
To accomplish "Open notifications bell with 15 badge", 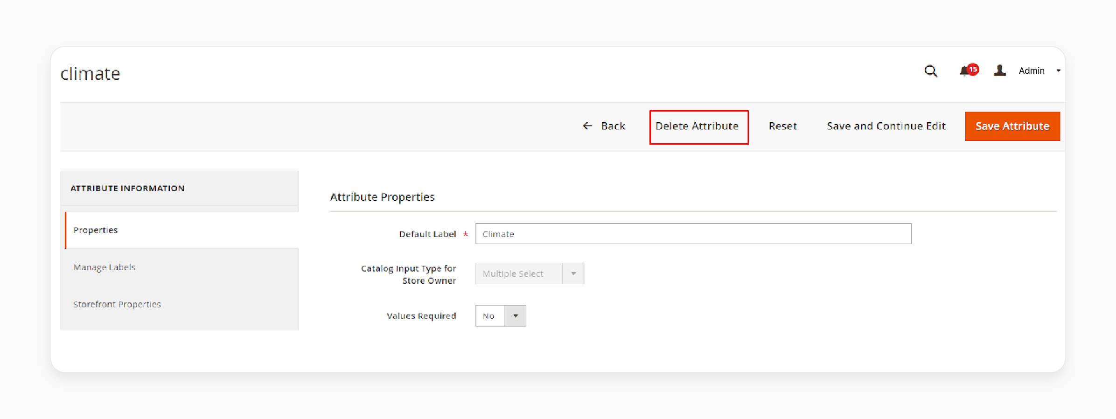I will [x=969, y=70].
